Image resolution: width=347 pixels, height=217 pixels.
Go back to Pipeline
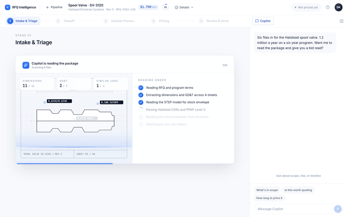(x=54, y=7)
